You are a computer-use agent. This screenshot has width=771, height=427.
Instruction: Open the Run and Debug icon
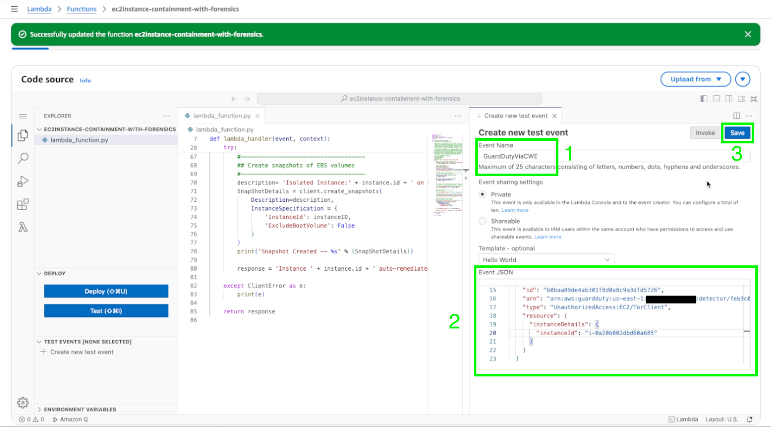click(22, 181)
